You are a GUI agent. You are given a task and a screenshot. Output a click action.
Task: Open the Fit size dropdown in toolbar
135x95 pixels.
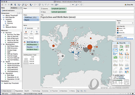(x=65, y=5)
